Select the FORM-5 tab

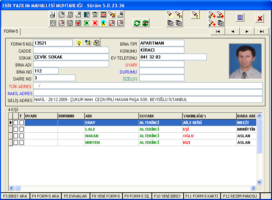point(11,31)
